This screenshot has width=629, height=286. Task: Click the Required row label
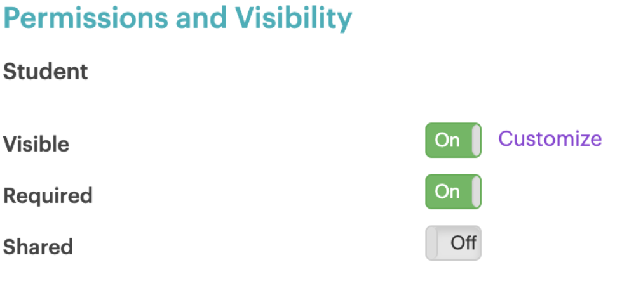tap(48, 195)
